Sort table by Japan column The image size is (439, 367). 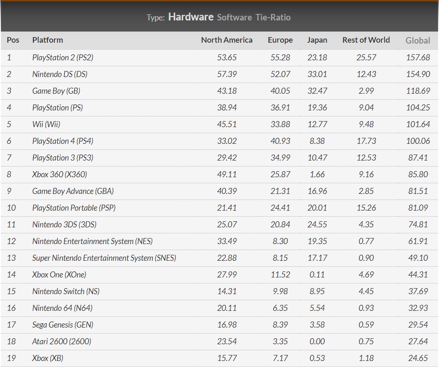click(317, 40)
